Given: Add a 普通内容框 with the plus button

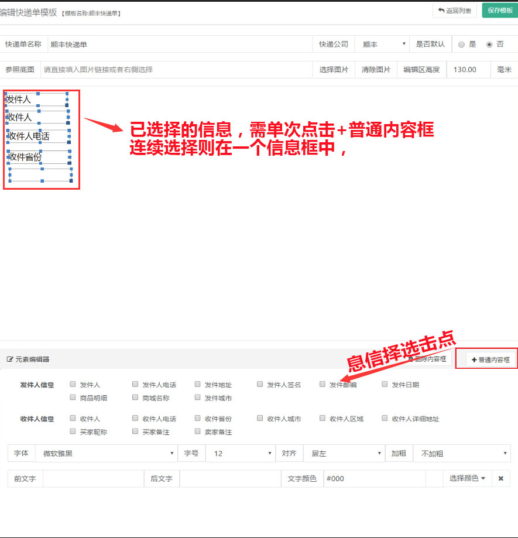Looking at the screenshot, I should pyautogui.click(x=490, y=359).
